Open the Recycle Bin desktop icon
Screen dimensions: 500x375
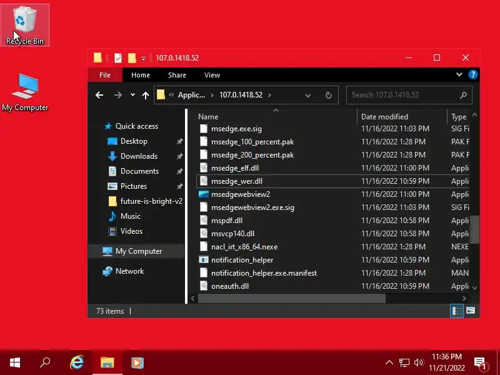[25, 25]
